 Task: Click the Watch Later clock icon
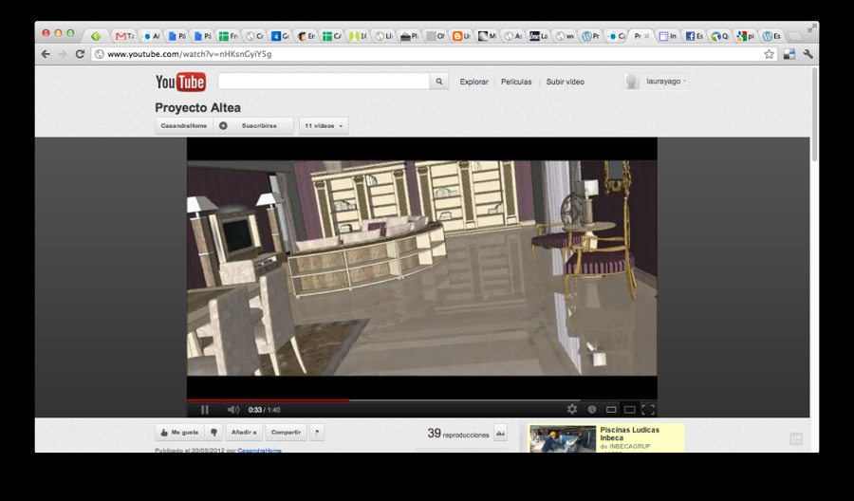tap(592, 410)
